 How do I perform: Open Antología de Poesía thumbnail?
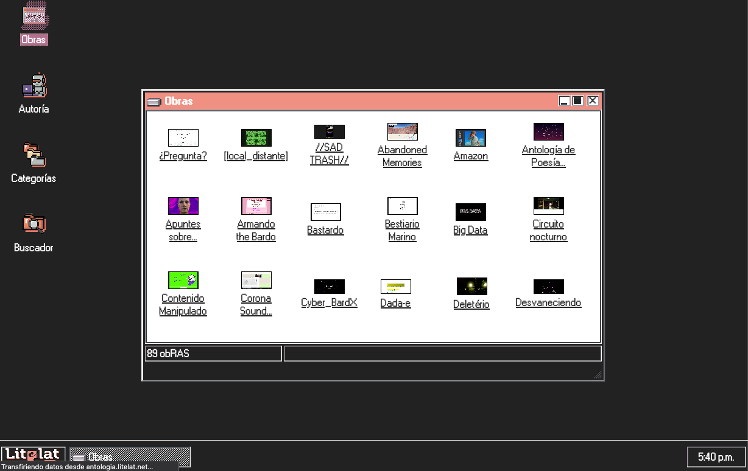point(548,131)
